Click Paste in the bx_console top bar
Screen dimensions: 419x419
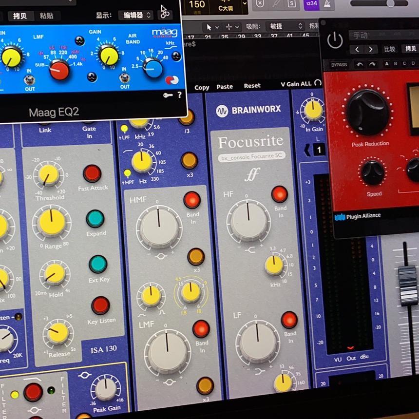pos(225,87)
